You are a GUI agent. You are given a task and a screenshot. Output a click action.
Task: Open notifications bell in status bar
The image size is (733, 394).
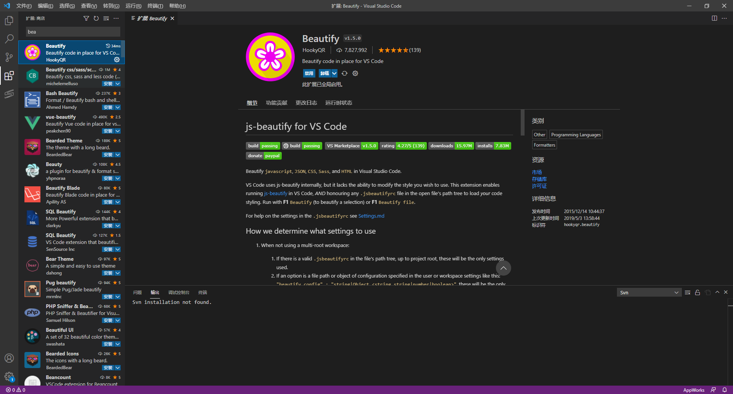724,390
